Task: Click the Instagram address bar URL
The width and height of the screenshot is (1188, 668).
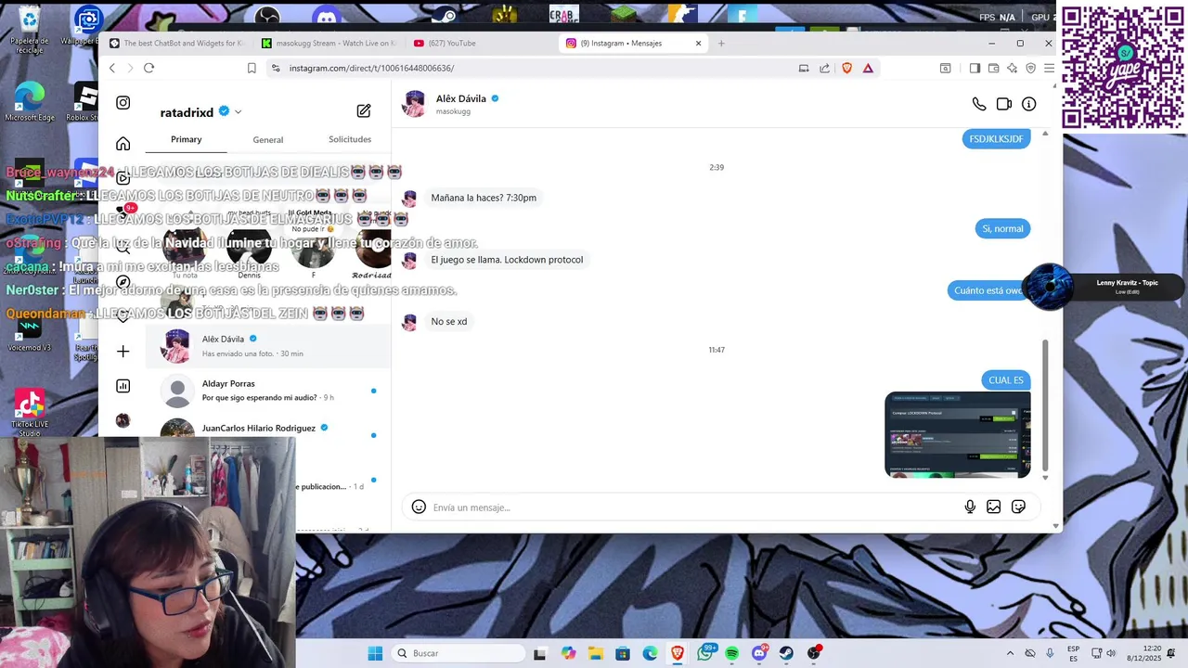Action: tap(371, 68)
